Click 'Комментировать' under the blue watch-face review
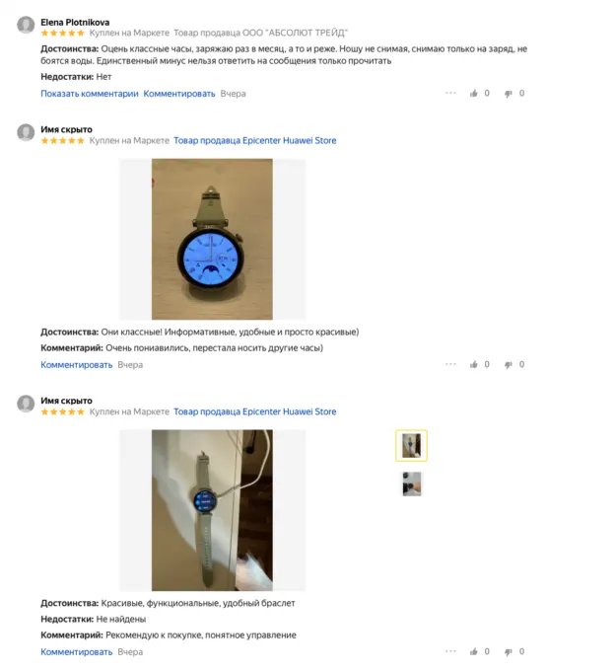Viewport: 615px width, 671px height. coord(77,365)
